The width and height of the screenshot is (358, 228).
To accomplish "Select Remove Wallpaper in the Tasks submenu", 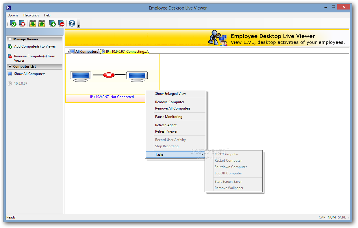I will pos(233,188).
